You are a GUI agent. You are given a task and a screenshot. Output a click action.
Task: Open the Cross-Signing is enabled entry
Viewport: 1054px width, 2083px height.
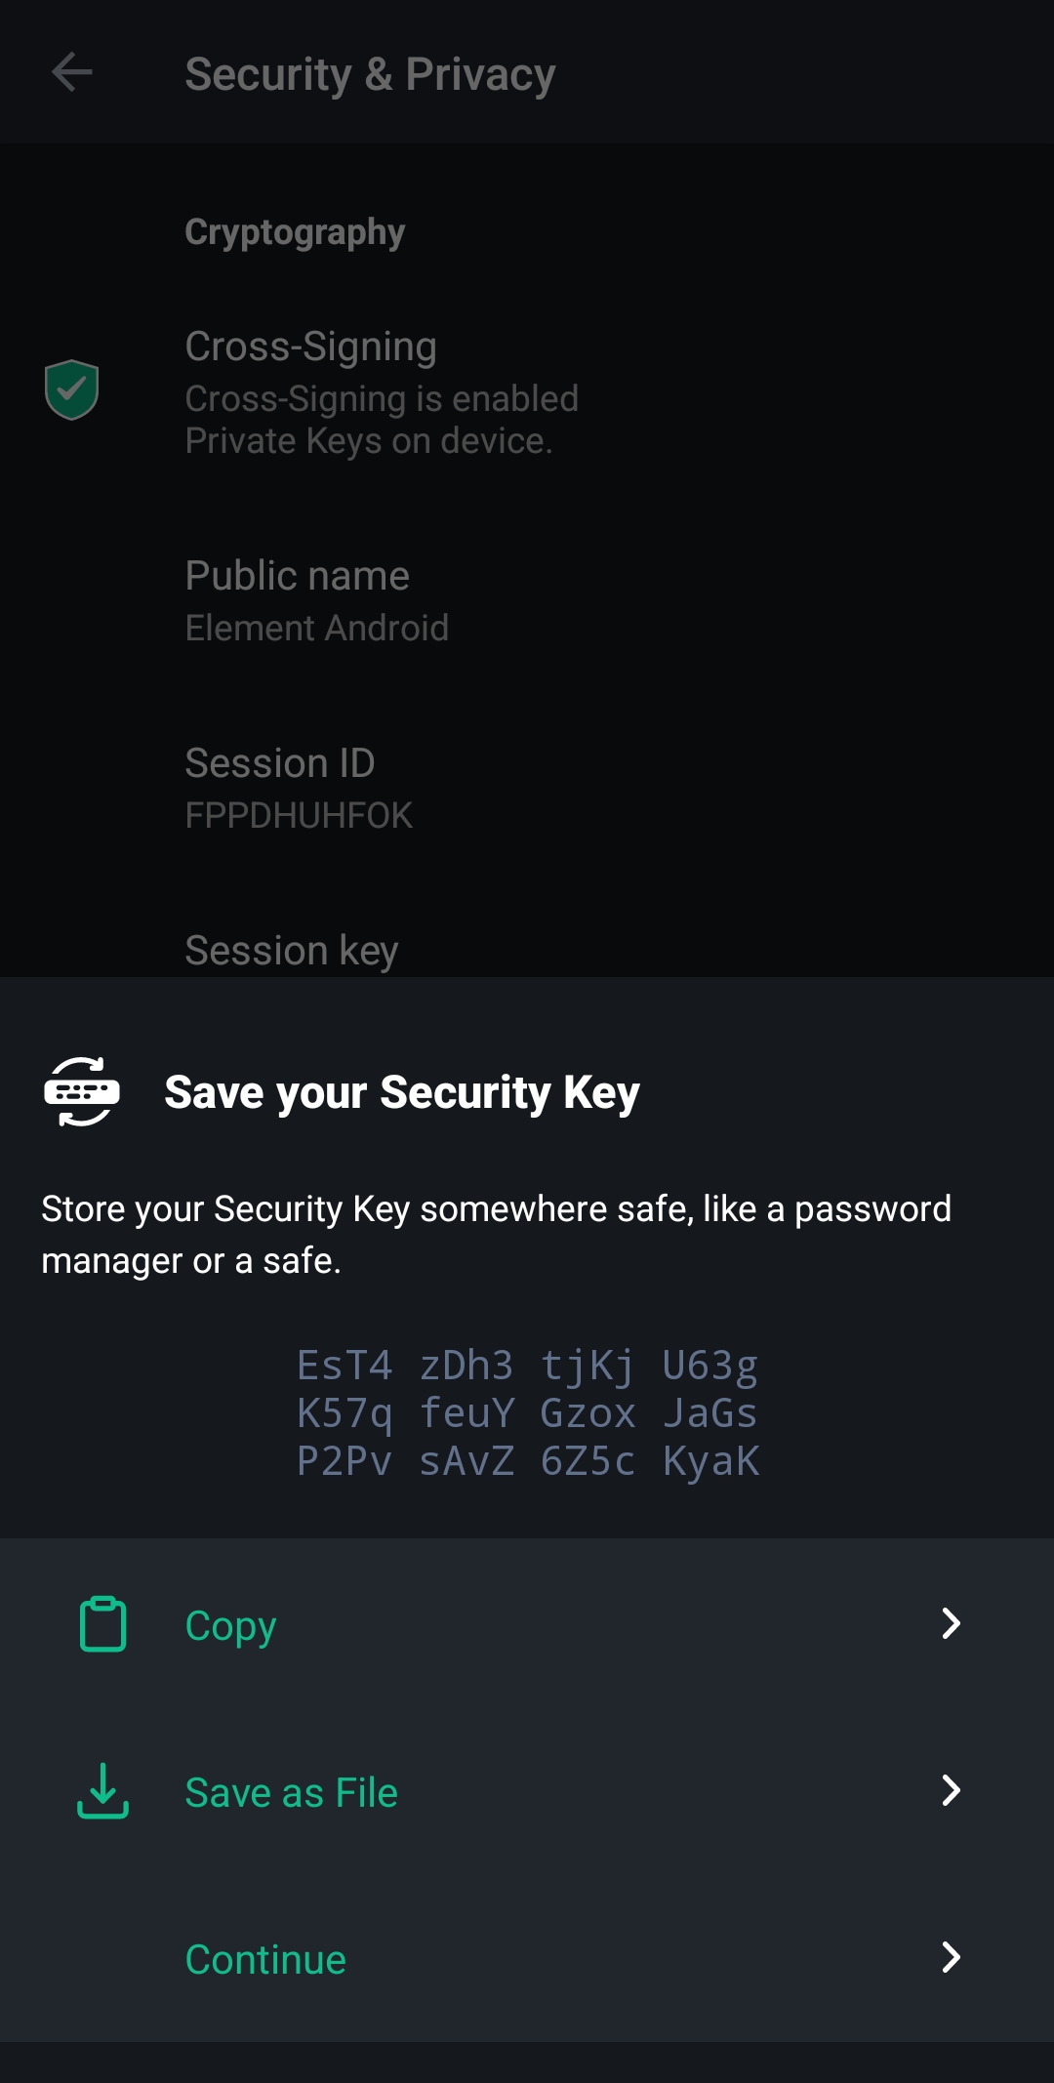coord(382,392)
